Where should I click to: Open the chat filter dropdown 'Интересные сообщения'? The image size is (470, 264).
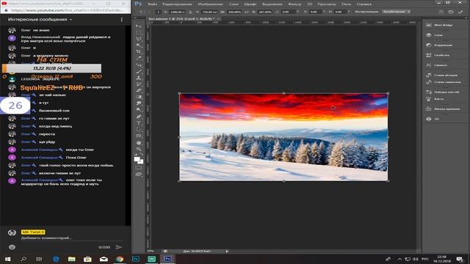tap(40, 20)
